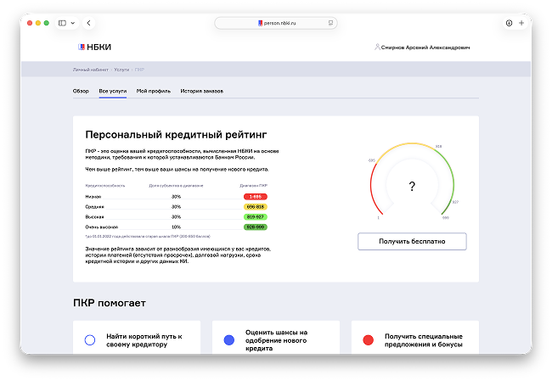This screenshot has width=552, height=381.
Task: Click the Кредитоспособность column header
Action: click(x=105, y=185)
